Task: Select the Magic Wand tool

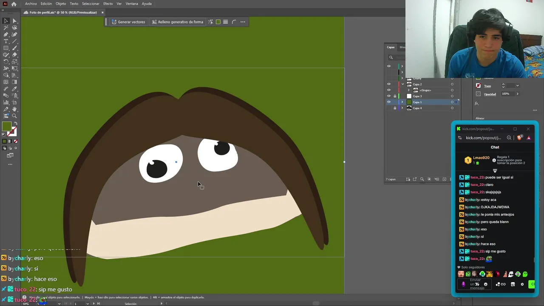Action: pyautogui.click(x=6, y=28)
